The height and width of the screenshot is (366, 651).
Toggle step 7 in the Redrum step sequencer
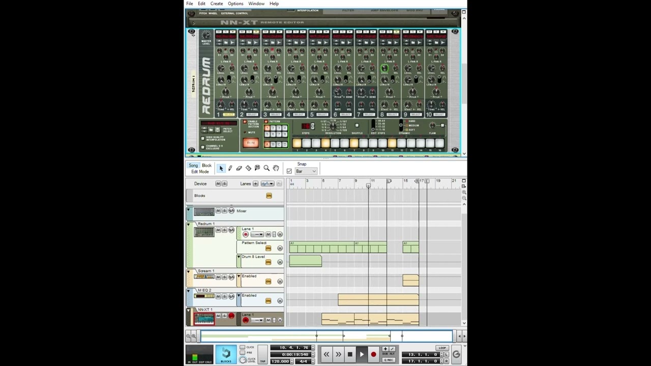[354, 144]
